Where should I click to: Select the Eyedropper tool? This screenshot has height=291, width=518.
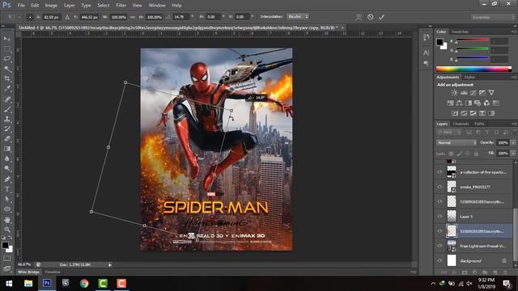(7, 88)
